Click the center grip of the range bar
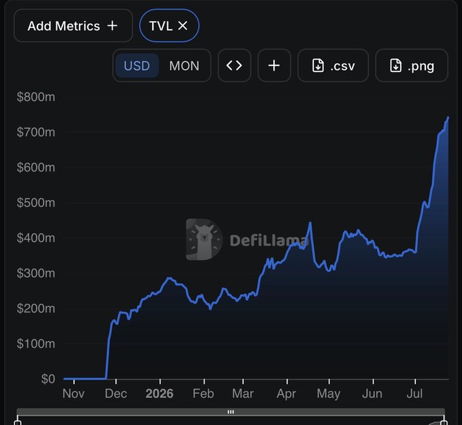Screen dimensions: 462x425 pyautogui.click(x=231, y=411)
